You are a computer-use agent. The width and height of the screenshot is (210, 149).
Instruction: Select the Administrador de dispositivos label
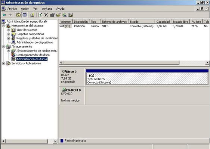coord(35,42)
